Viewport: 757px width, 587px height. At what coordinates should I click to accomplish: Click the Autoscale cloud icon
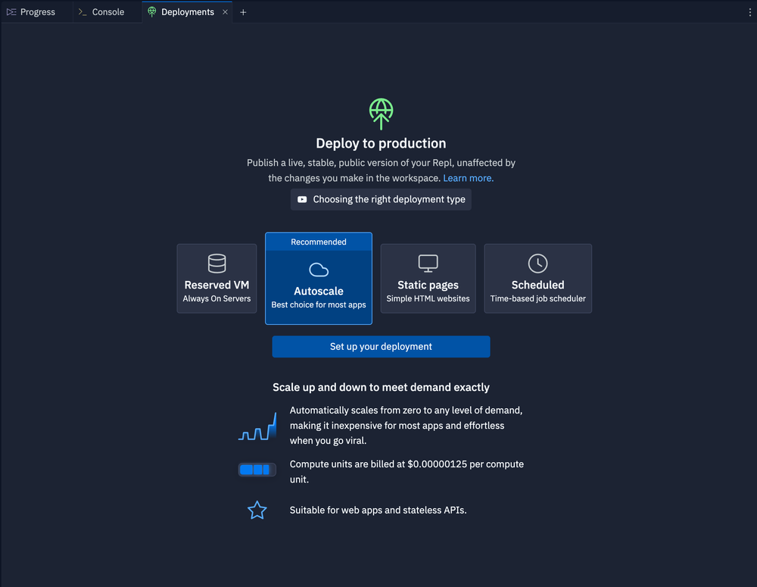(319, 270)
